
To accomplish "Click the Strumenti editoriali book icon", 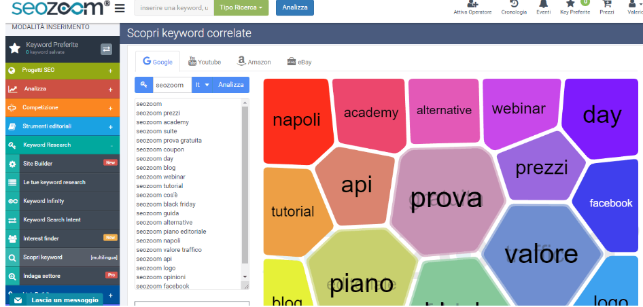I will pos(12,126).
